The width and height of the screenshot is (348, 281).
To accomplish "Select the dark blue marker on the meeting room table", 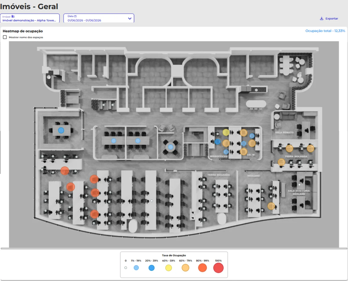I will point(61,130).
